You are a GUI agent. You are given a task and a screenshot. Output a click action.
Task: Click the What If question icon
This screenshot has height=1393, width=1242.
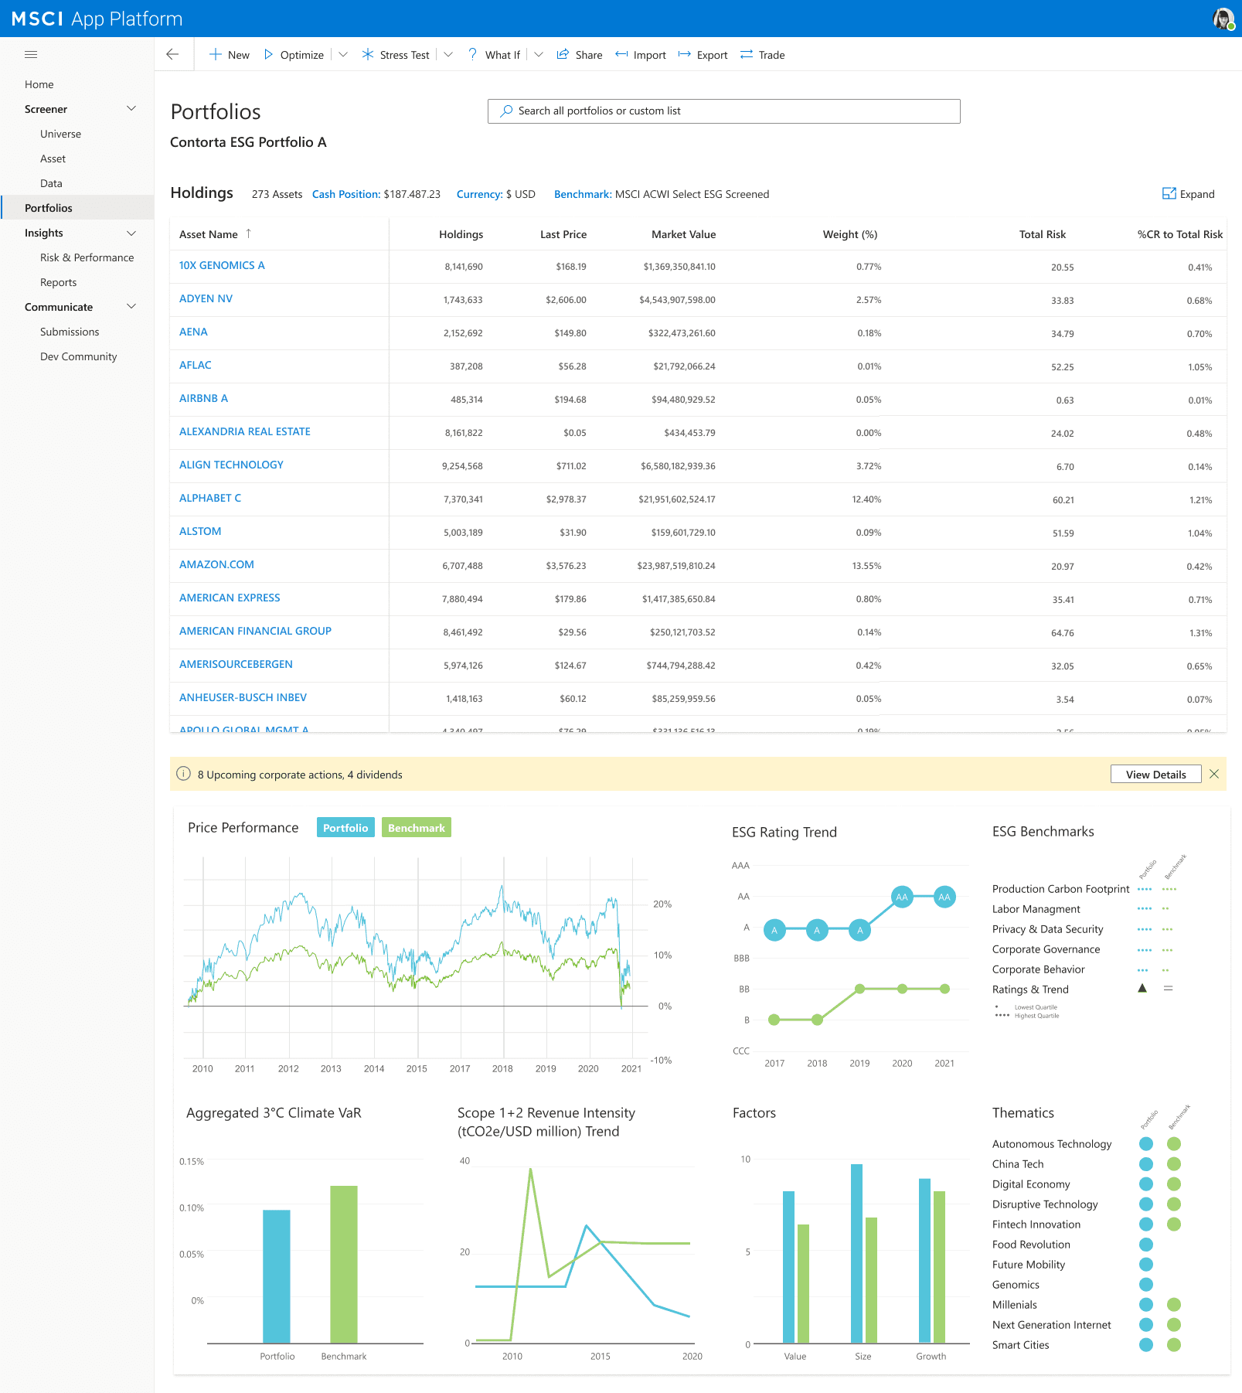pos(472,54)
